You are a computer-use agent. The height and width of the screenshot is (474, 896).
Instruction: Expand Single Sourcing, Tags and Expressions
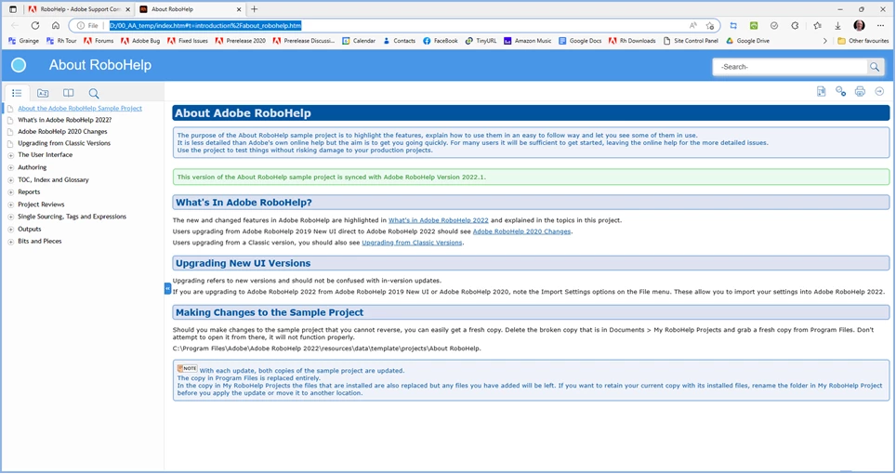[10, 217]
